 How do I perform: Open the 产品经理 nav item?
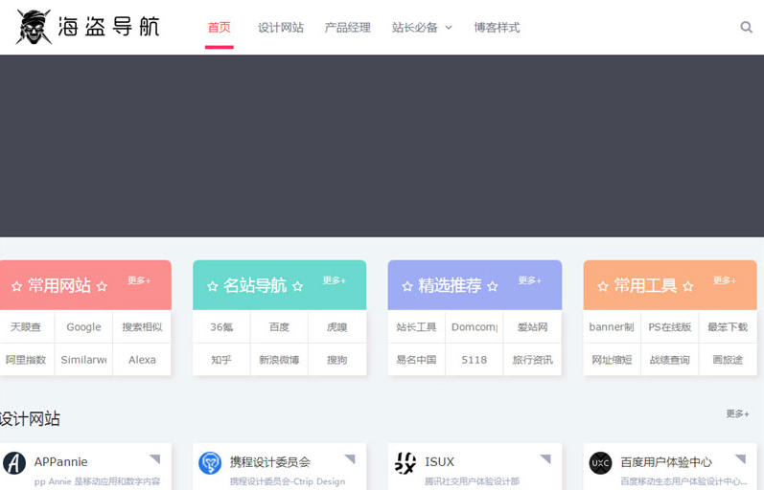(347, 28)
